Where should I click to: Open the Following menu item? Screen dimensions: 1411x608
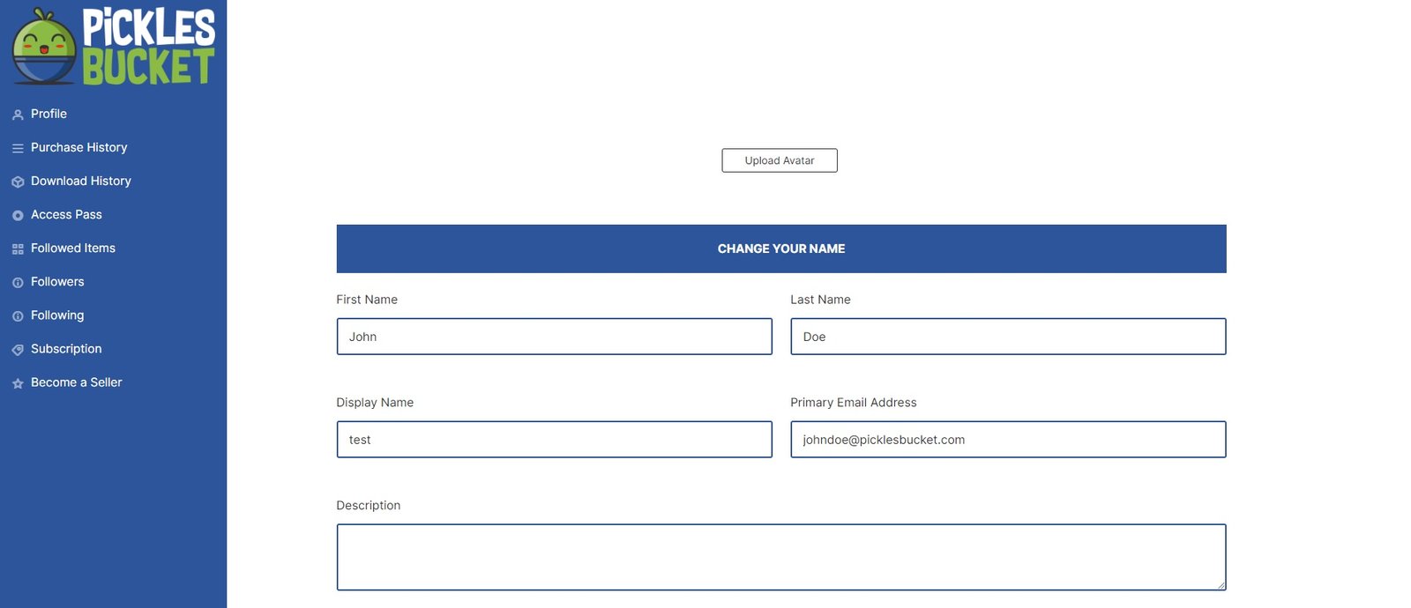[57, 315]
